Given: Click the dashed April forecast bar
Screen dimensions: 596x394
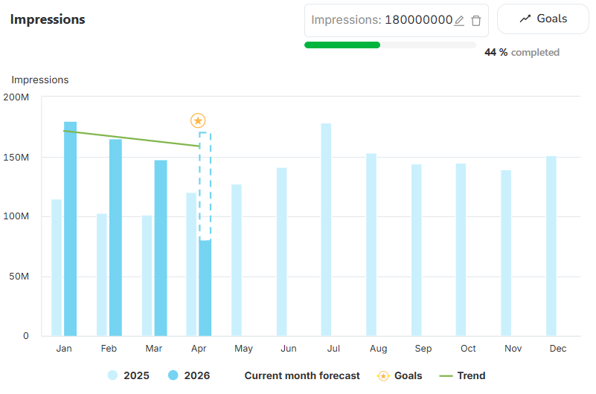Looking at the screenshot, I should [205, 186].
